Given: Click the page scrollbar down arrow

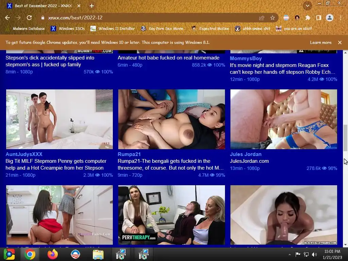Looking at the screenshot, I should point(345,245).
